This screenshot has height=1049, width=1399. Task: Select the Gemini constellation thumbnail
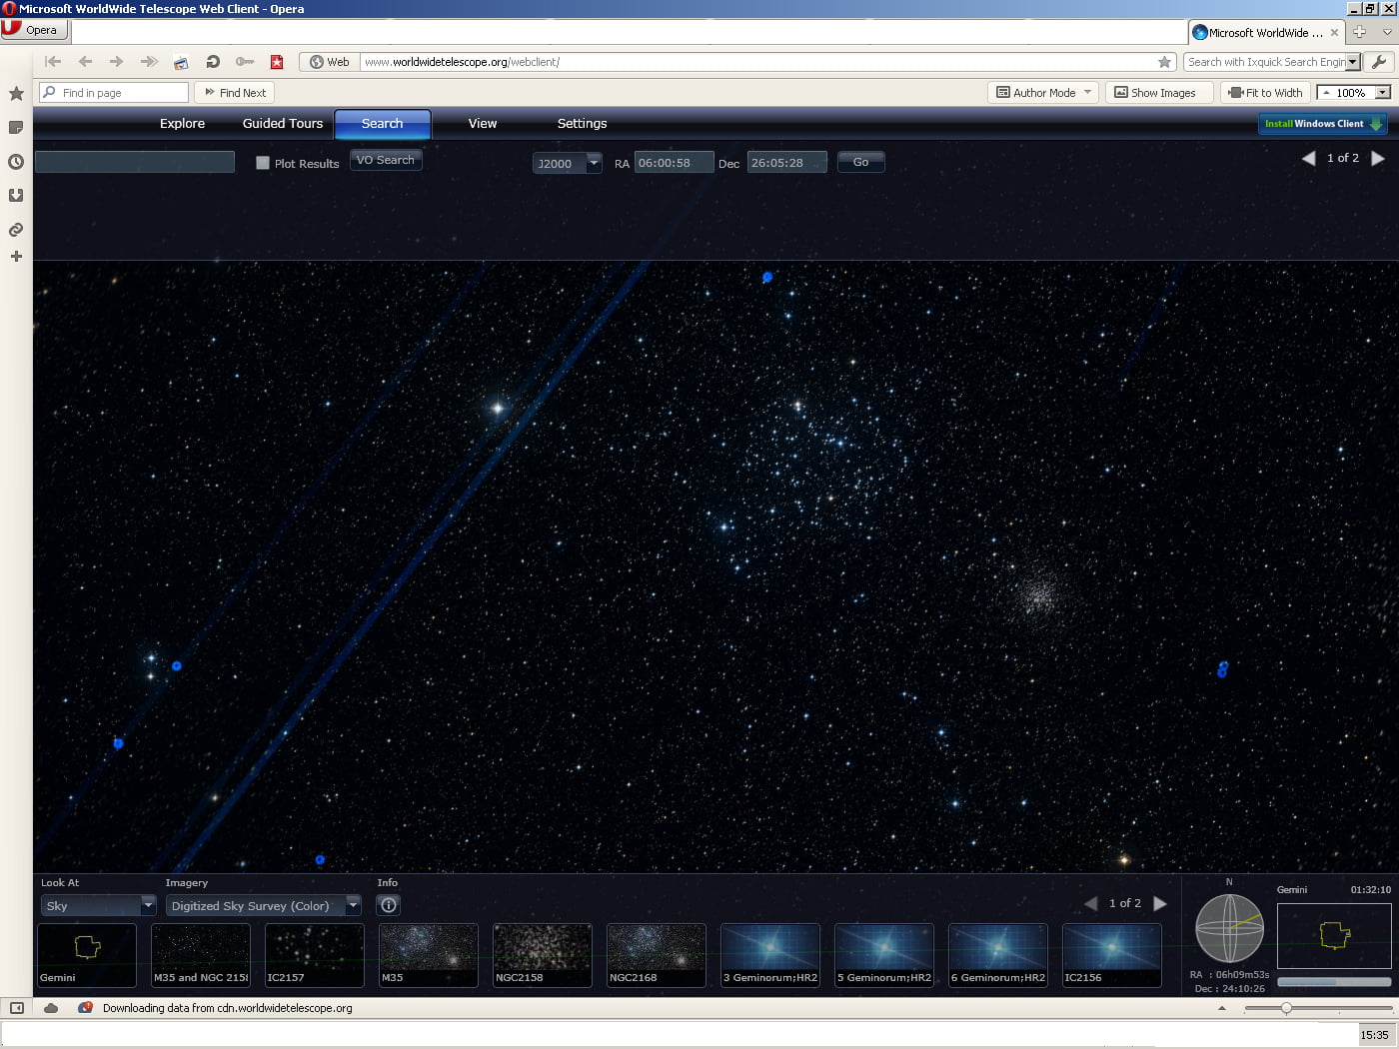pos(87,955)
